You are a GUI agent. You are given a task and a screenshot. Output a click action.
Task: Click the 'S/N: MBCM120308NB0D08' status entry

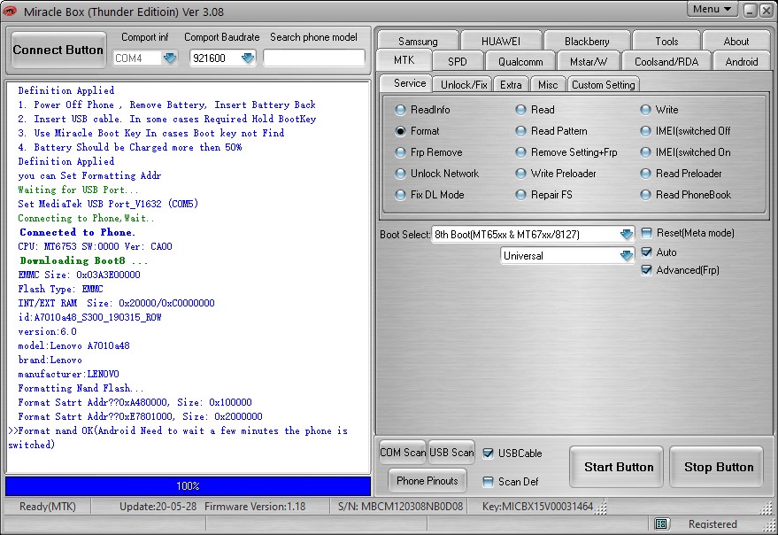(400, 507)
